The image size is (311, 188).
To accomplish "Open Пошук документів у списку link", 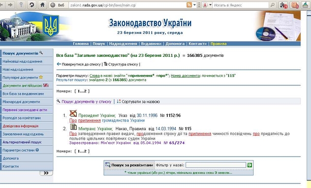I will 86,102.
